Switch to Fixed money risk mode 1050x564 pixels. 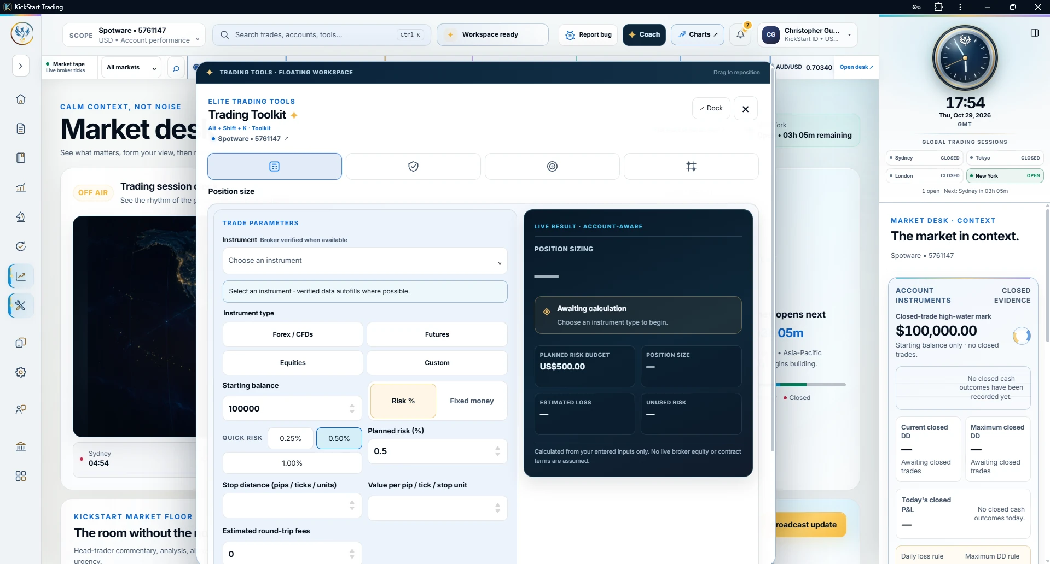click(x=472, y=401)
